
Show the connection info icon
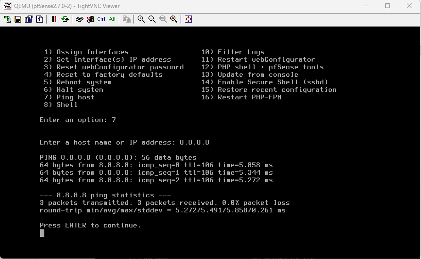pyautogui.click(x=40, y=19)
